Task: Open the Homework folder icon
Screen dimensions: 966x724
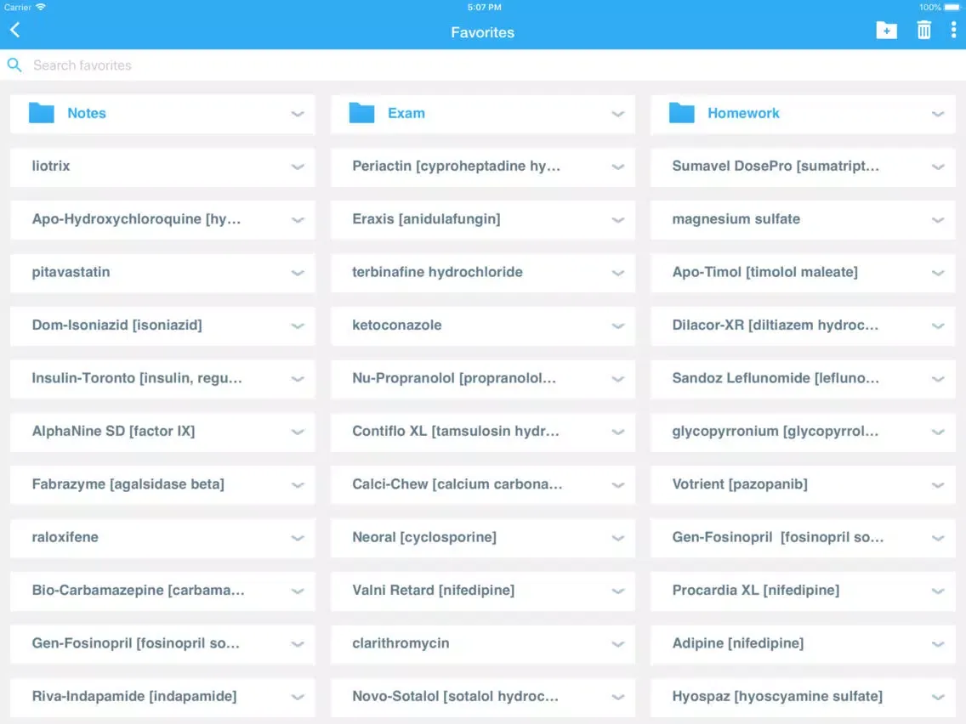Action: click(681, 113)
